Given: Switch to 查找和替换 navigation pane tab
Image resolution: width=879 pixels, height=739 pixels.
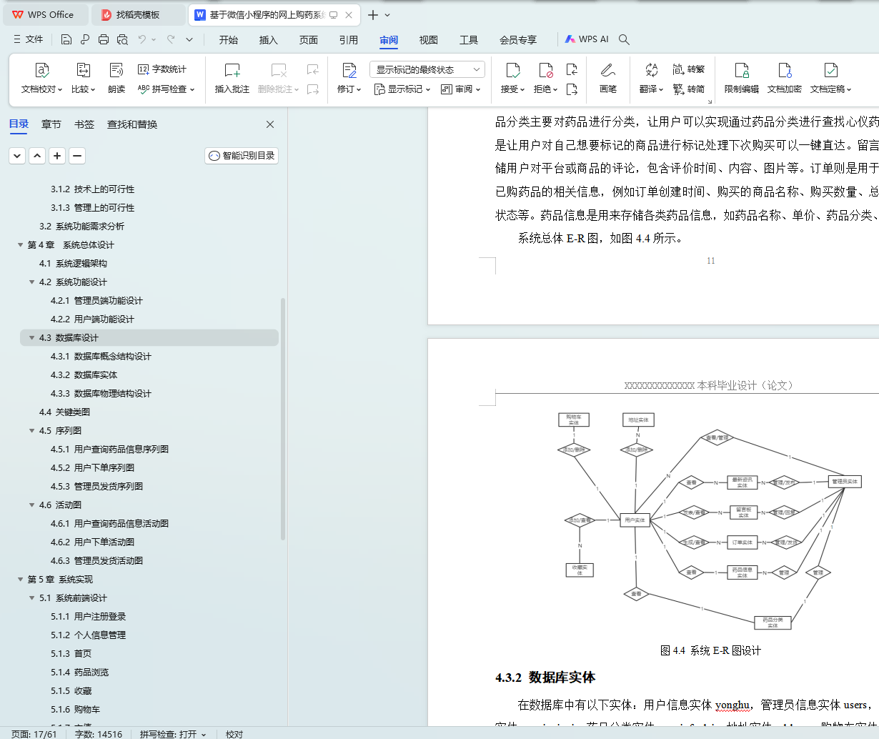Looking at the screenshot, I should click(x=132, y=124).
